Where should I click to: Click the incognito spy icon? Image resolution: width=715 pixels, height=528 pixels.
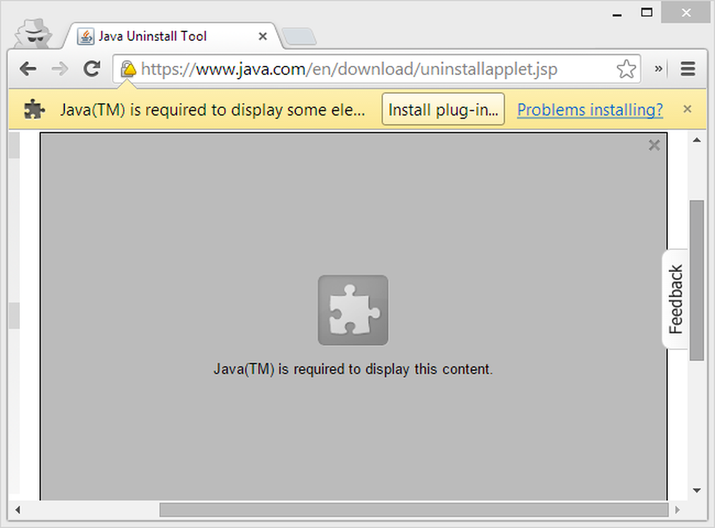(34, 34)
